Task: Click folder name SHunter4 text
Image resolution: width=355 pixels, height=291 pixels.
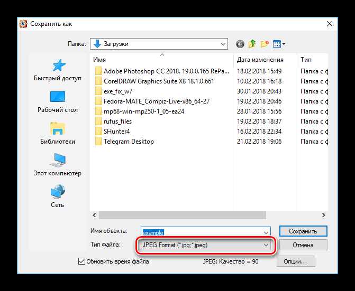Action: click(x=117, y=132)
